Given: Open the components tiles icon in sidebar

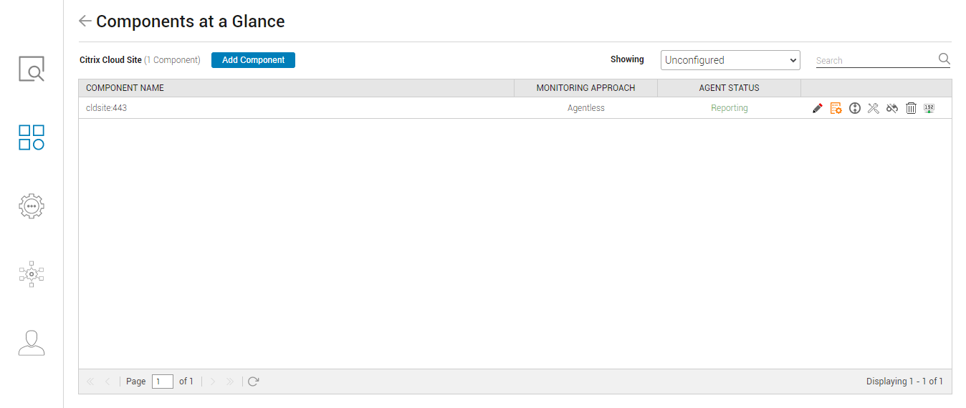Looking at the screenshot, I should click(x=32, y=137).
